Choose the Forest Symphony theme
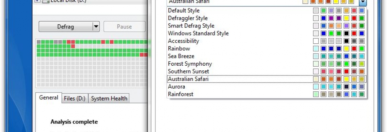 (267, 64)
